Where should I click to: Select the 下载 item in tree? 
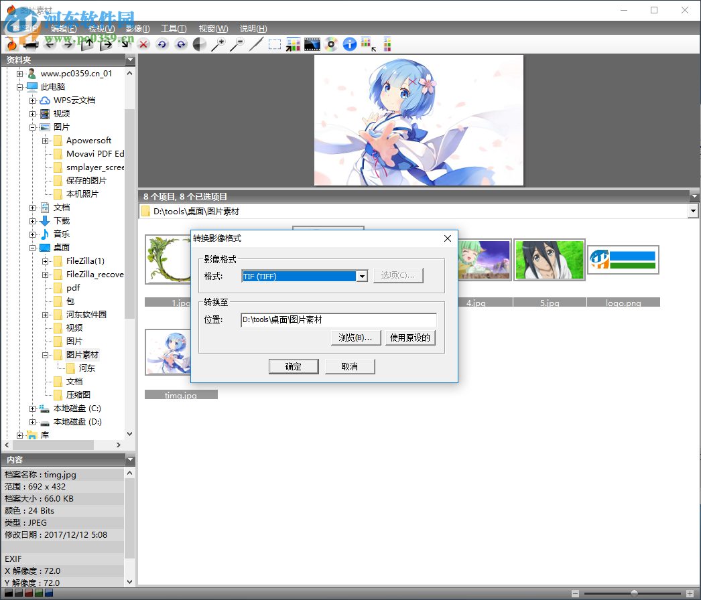62,221
